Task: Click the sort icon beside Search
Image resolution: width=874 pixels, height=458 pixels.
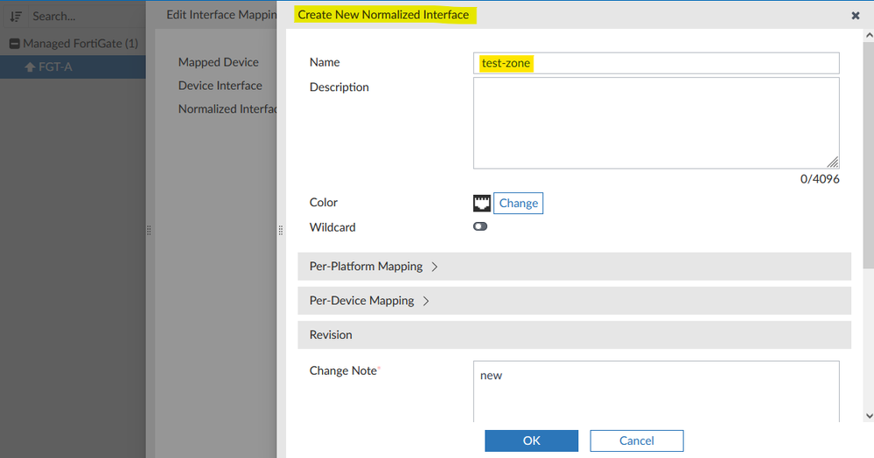Action: [16, 16]
